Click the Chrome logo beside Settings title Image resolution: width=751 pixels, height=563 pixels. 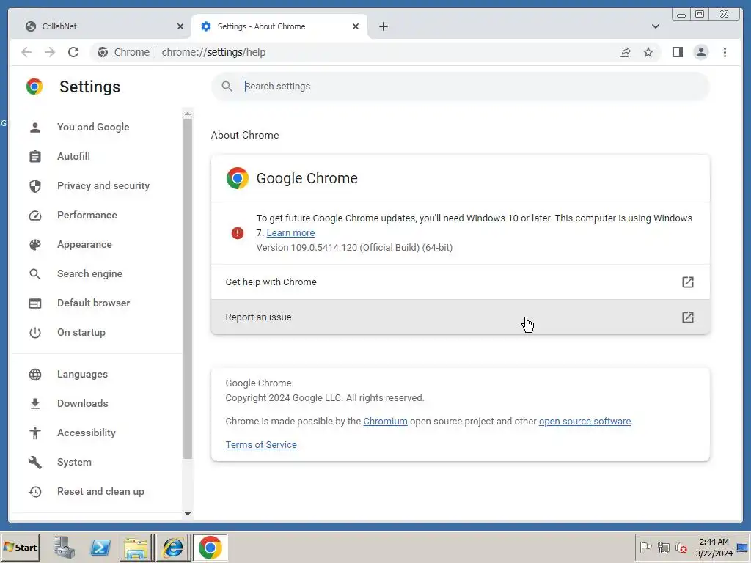pos(34,87)
